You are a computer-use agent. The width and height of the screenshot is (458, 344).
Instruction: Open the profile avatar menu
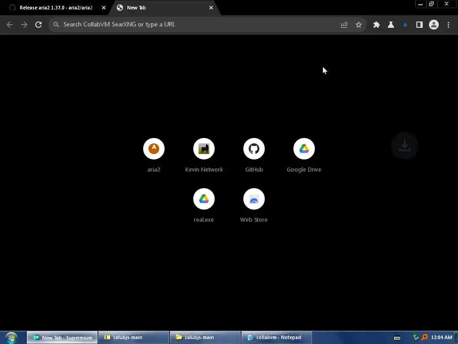click(x=434, y=25)
